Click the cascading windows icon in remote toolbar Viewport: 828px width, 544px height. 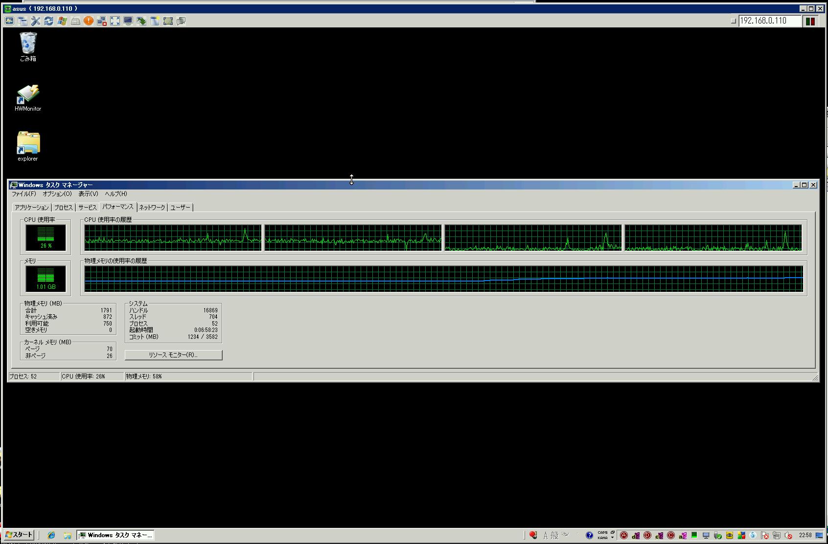coord(23,21)
